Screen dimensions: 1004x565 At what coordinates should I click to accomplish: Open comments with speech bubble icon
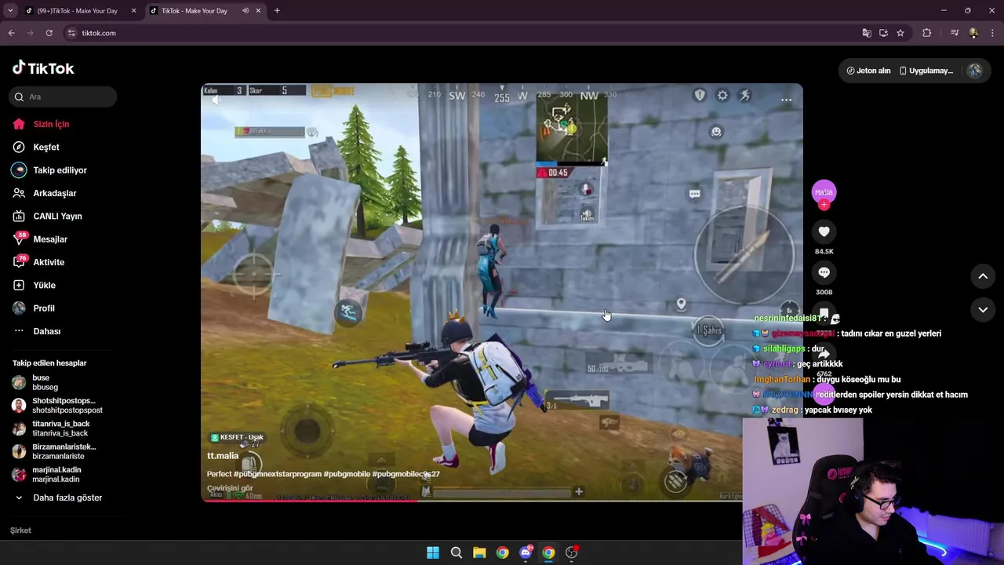click(x=824, y=272)
